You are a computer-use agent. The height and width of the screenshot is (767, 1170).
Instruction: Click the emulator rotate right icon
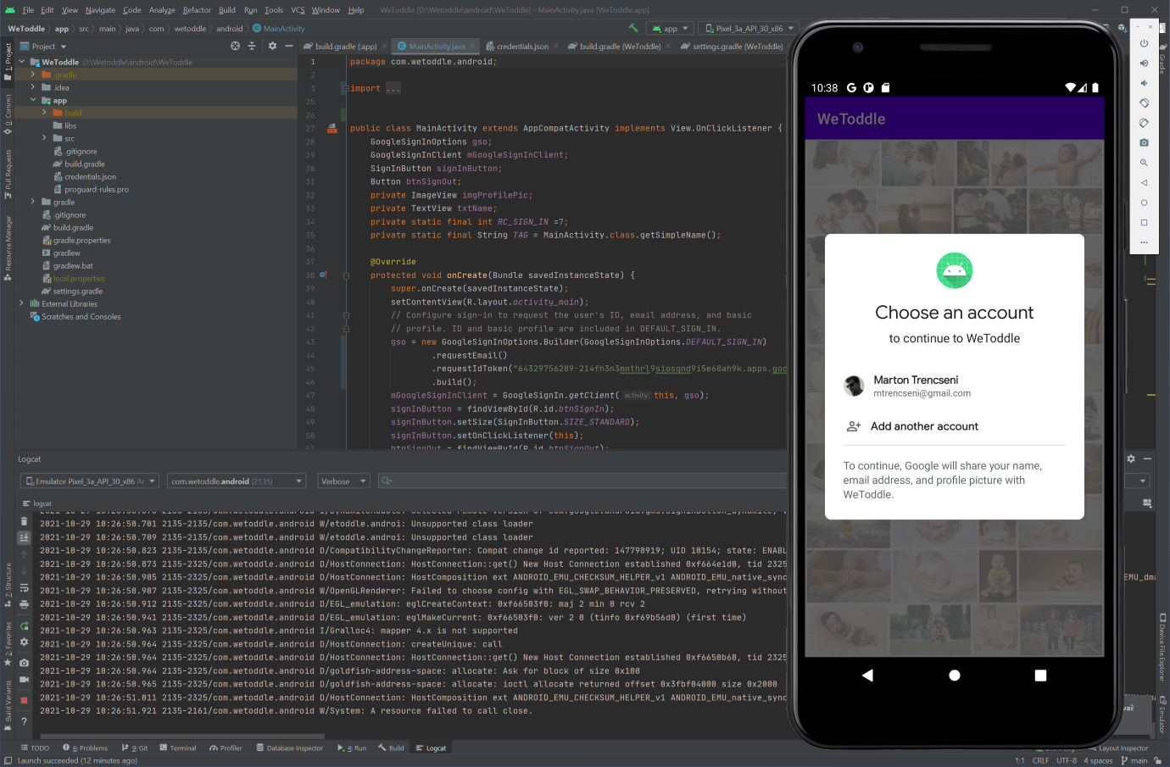point(1144,123)
